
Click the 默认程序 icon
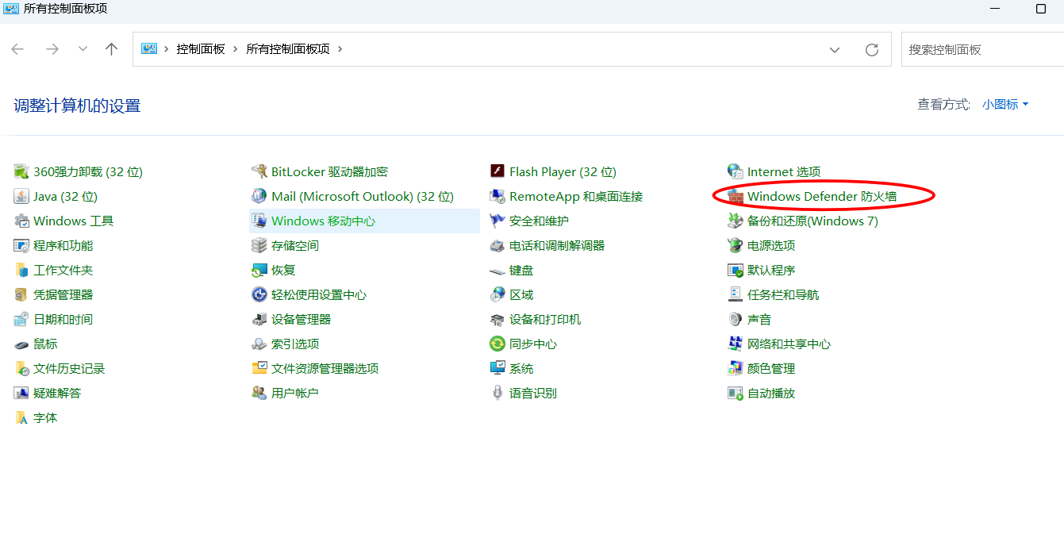pos(735,270)
